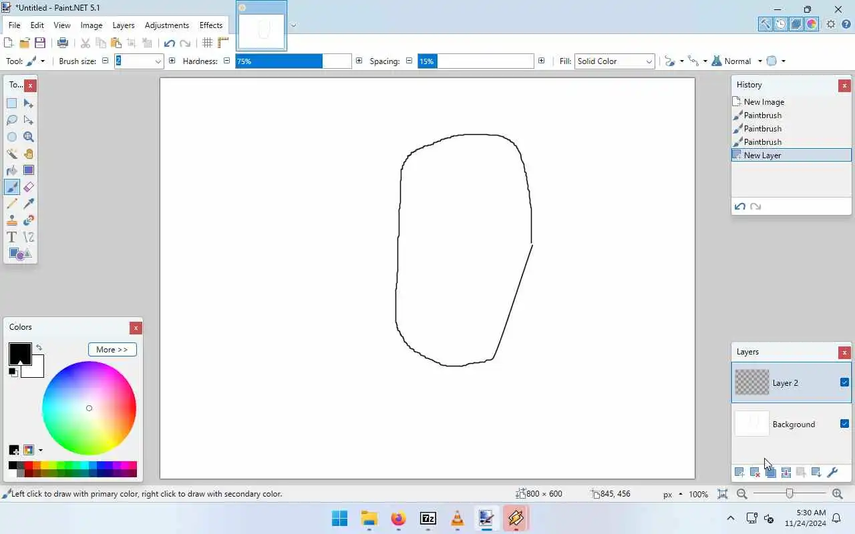Select the Paint Bucket tool
The width and height of the screenshot is (855, 534).
(12, 170)
